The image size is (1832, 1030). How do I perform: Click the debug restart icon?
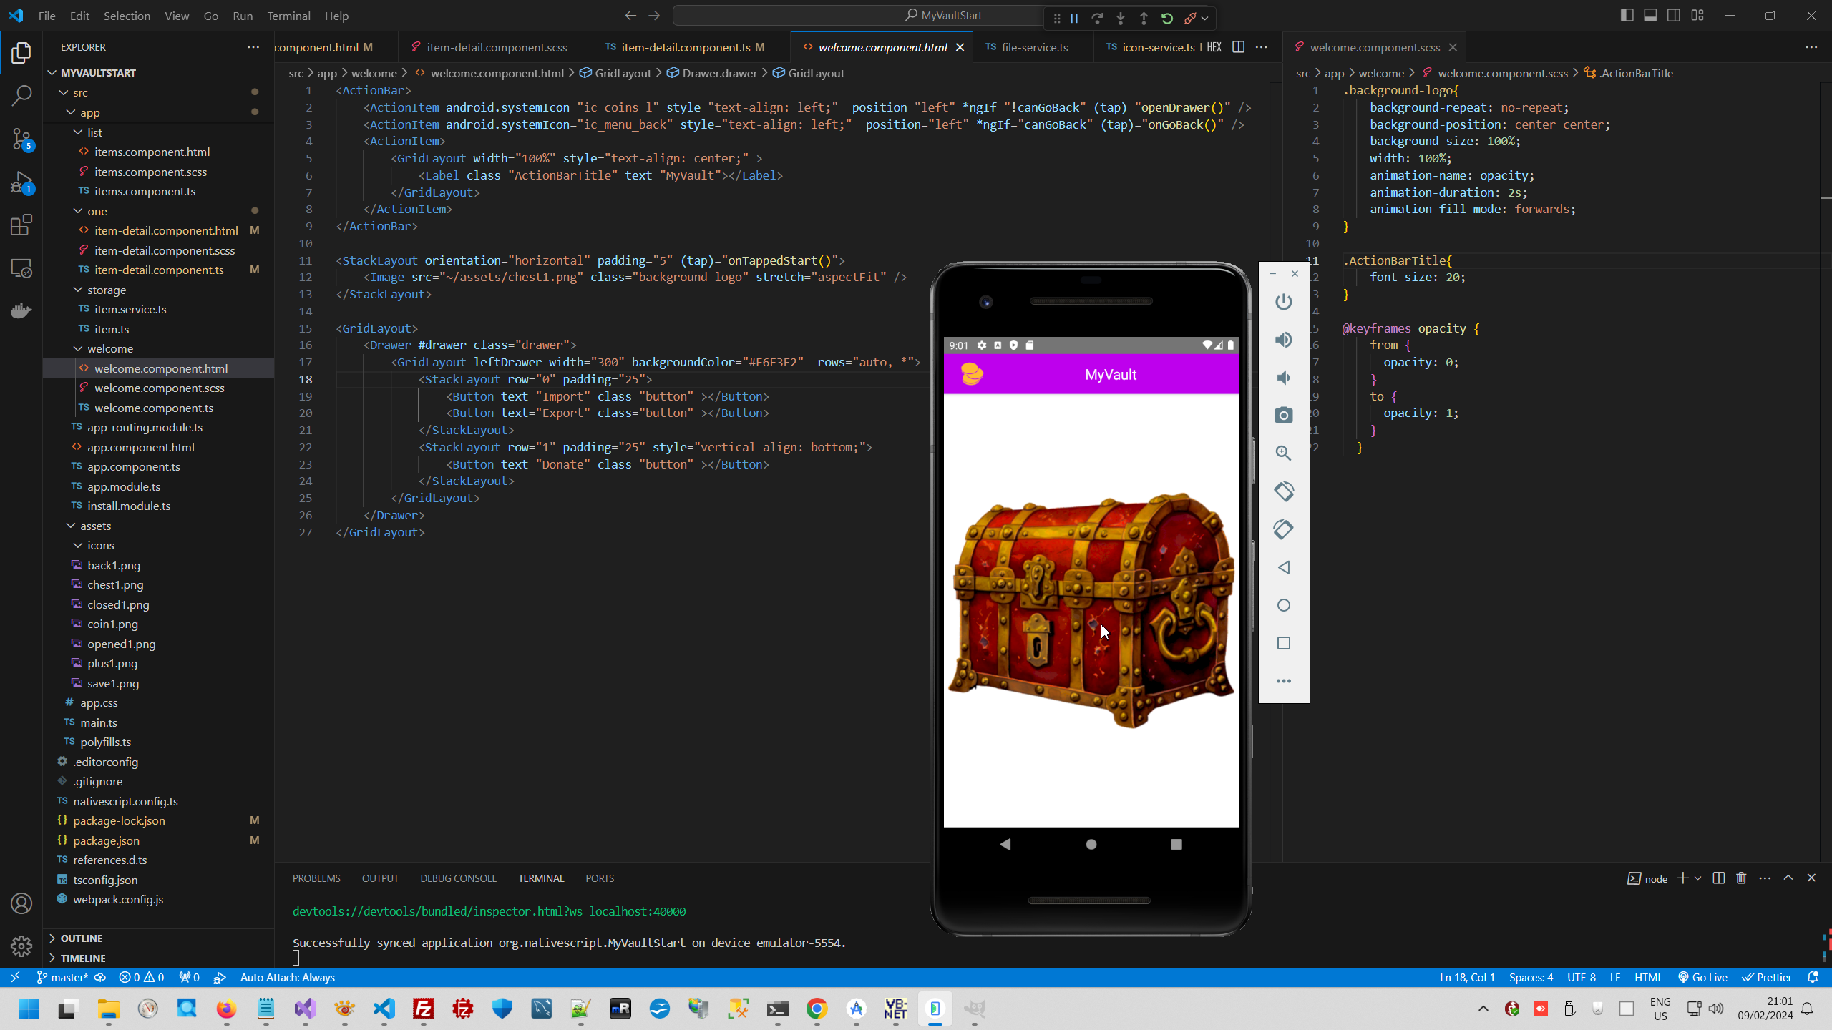[x=1167, y=19]
